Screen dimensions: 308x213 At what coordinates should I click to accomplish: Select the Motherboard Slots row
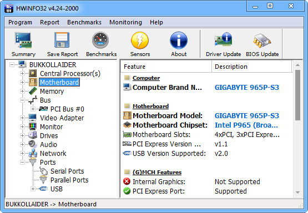point(206,134)
